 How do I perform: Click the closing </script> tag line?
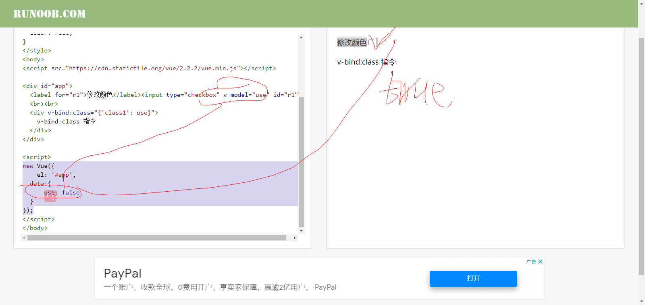click(x=39, y=219)
